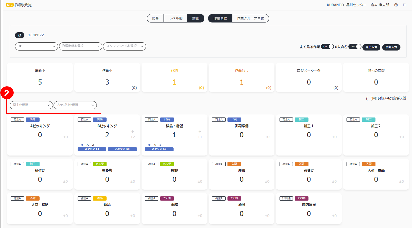Click the 荷主A tag on 出荷準備 card

click(219, 120)
